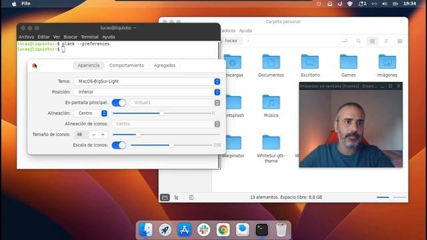Open the Escritorio folder

pos(310,65)
